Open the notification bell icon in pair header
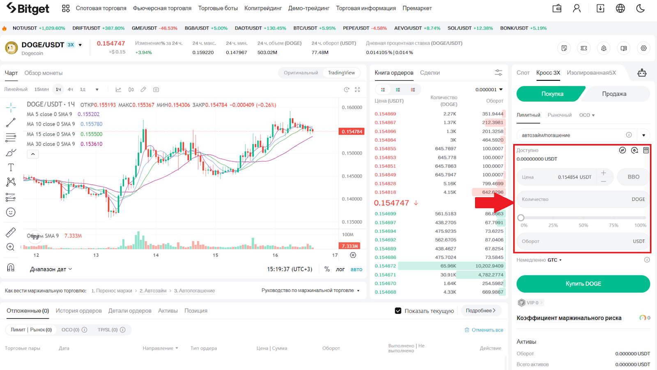This screenshot has height=370, width=657. [604, 48]
